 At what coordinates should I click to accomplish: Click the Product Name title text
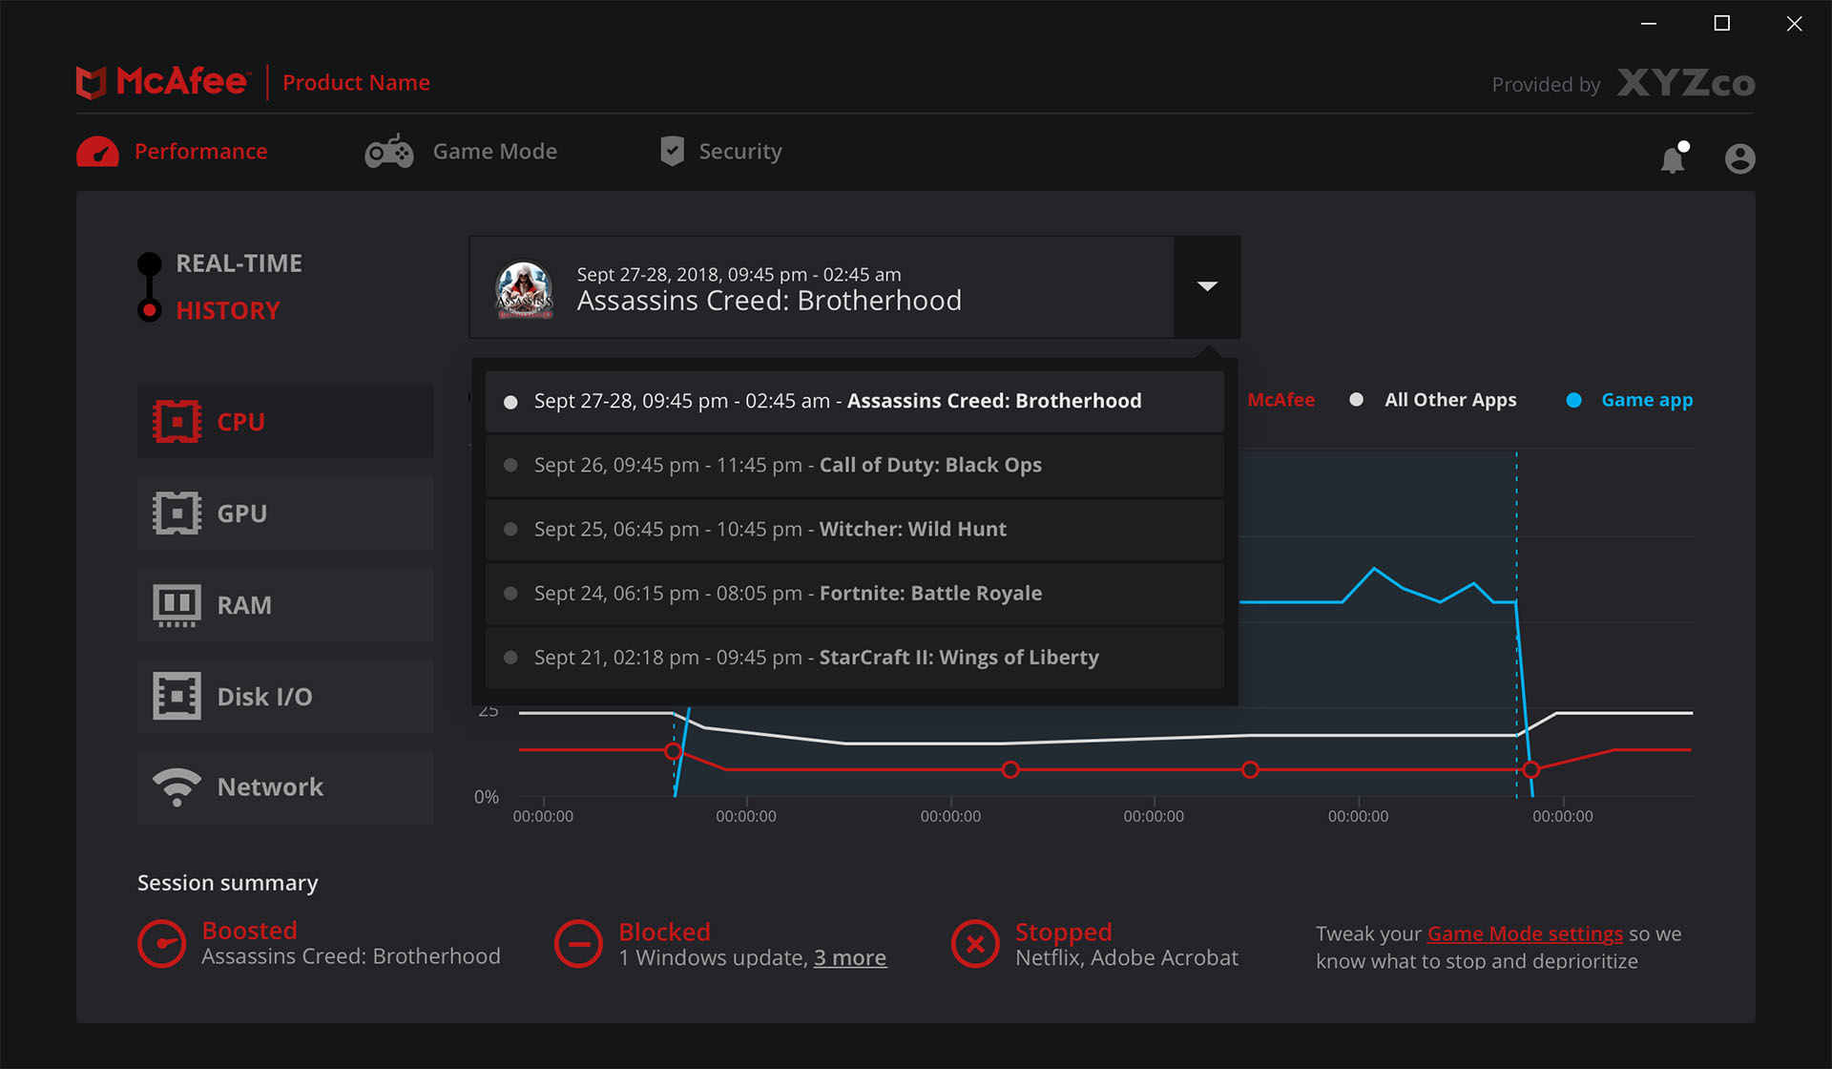[x=356, y=83]
